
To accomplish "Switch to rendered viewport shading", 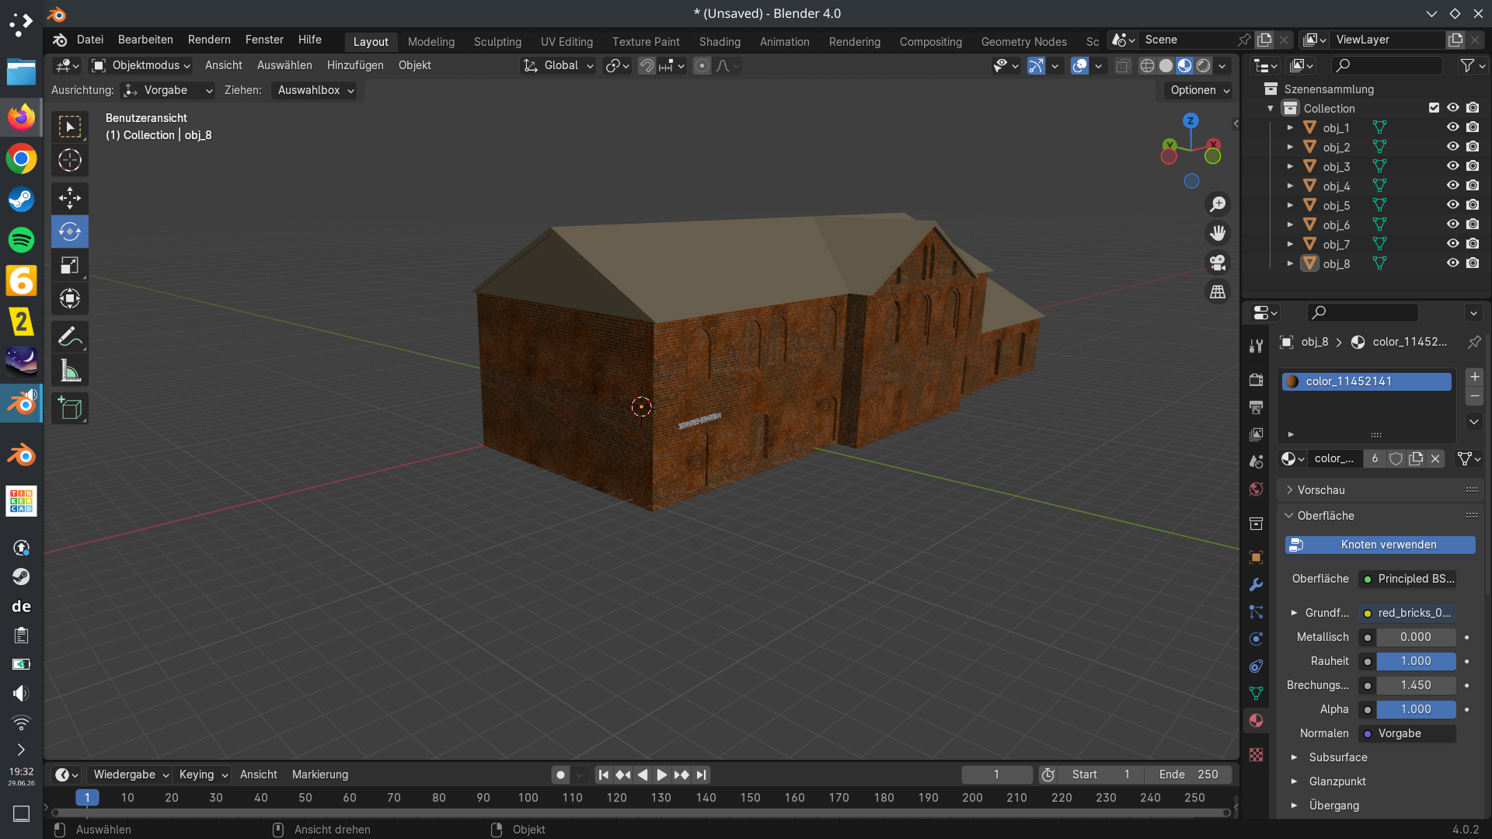I will 1203,66.
